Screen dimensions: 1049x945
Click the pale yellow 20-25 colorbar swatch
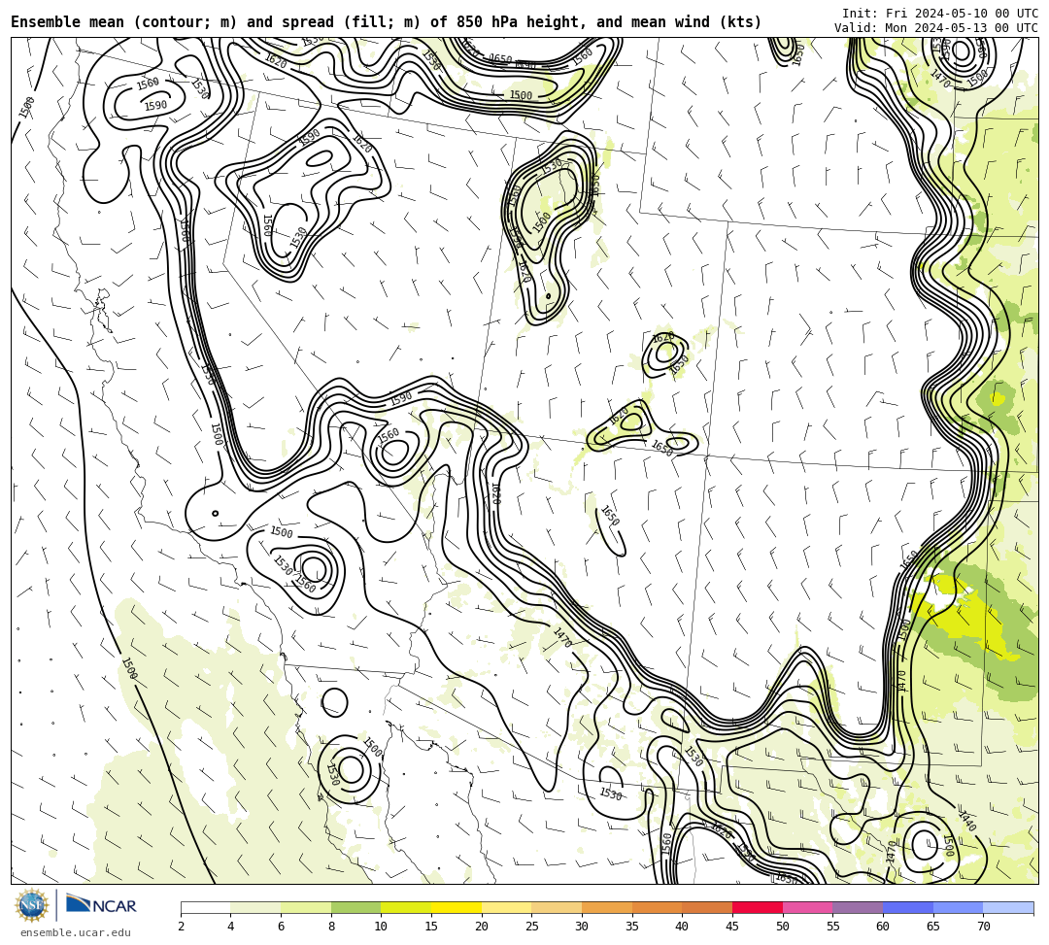(506, 907)
